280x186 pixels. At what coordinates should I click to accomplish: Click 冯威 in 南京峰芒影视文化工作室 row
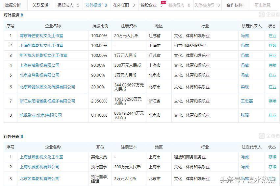[245, 36]
